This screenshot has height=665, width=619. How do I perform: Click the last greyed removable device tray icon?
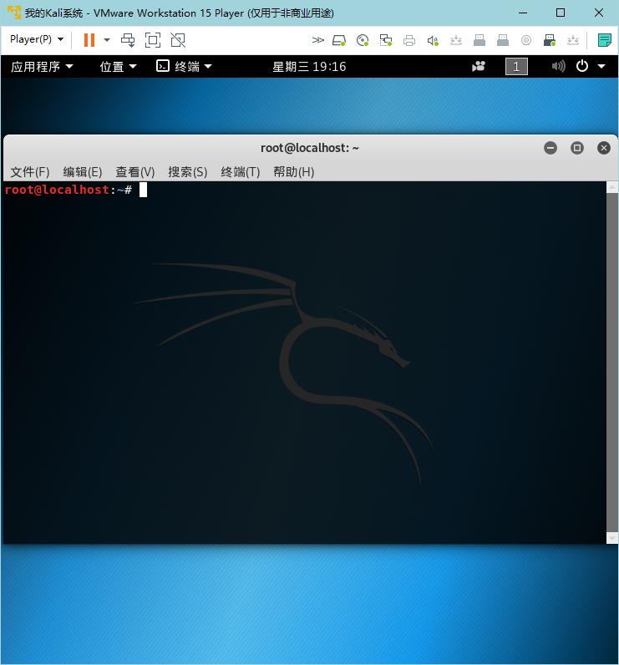tap(573, 40)
